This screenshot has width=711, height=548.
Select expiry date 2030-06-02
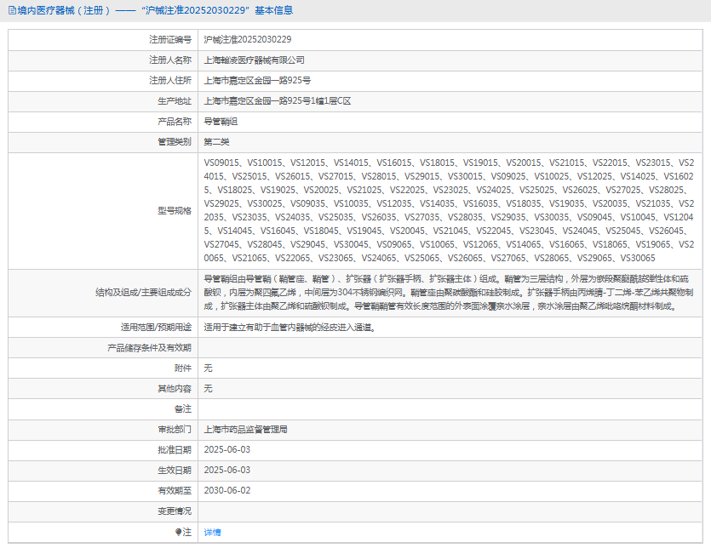pyautogui.click(x=227, y=490)
